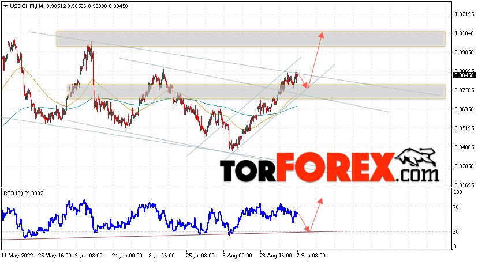This screenshot has height=262, width=478.
Task: Select the 25 May 16:00 date label
Action: tap(54, 255)
